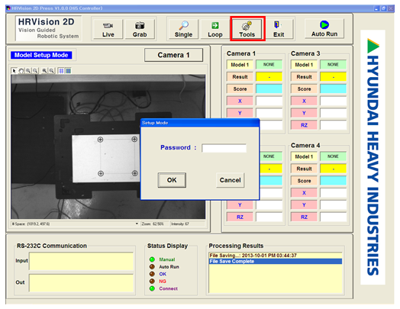Grab a single camera image

click(x=140, y=30)
